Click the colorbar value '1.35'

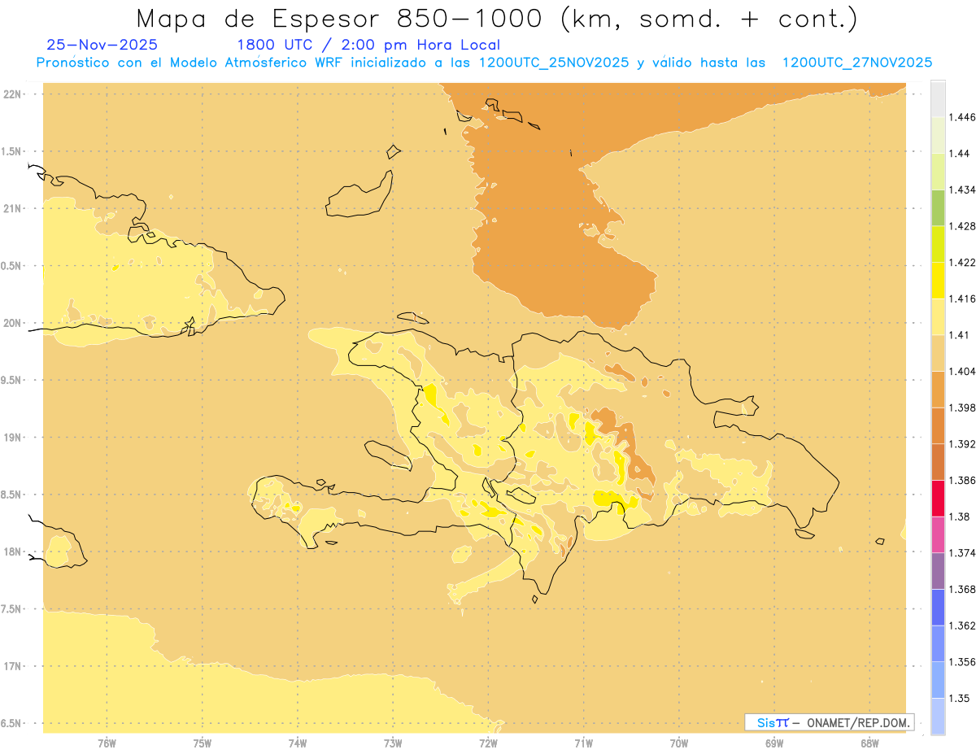tap(961, 698)
